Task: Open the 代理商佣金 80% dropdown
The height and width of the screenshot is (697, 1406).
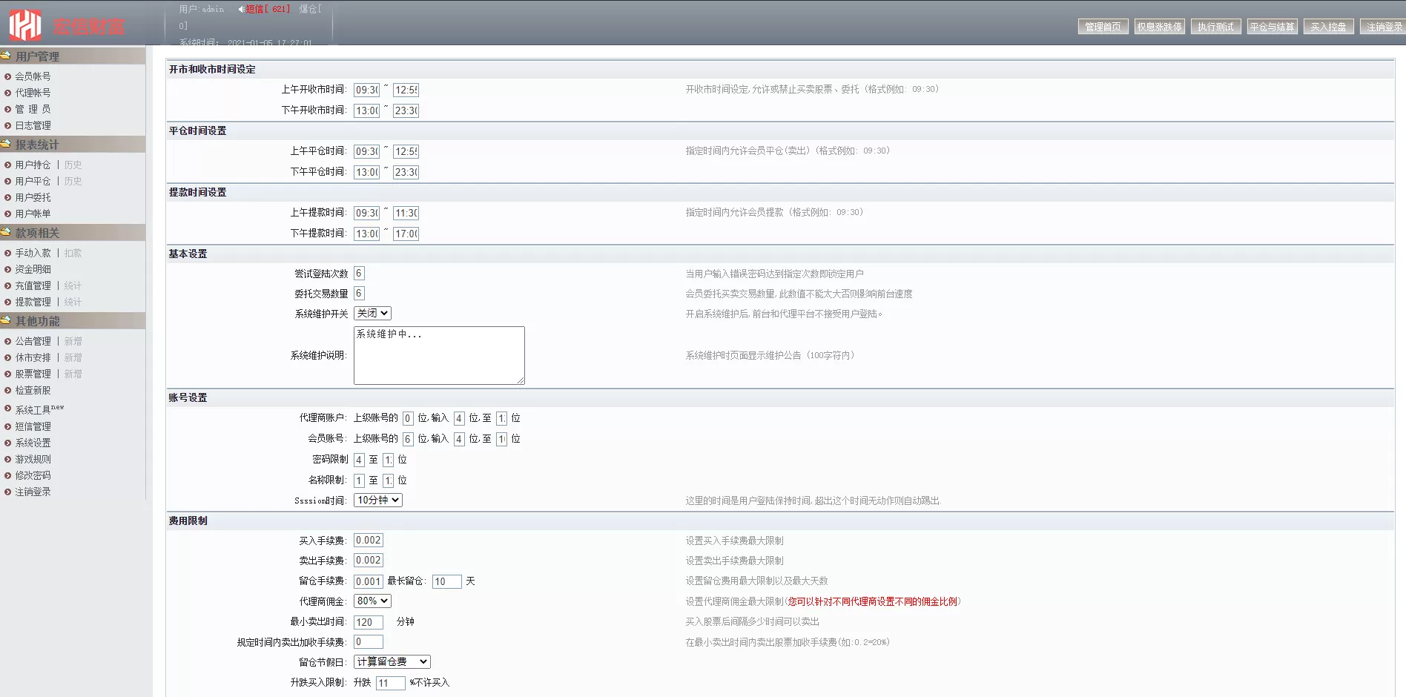Action: tap(372, 601)
